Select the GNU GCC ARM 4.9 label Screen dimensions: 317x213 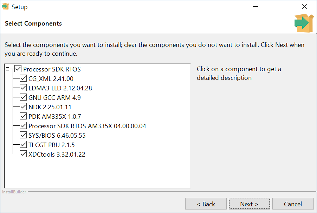point(54,97)
